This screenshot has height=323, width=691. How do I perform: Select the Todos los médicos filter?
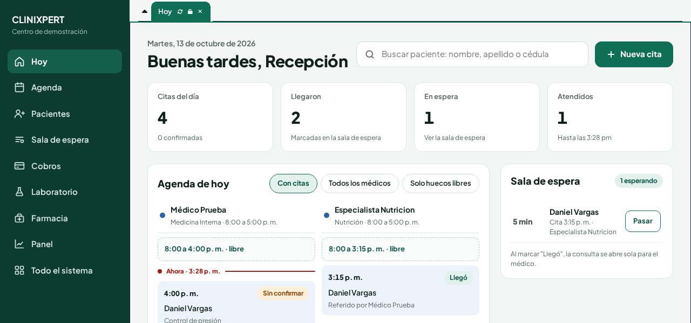[x=360, y=184]
